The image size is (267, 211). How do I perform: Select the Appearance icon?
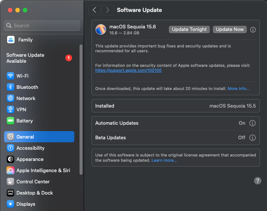click(10, 159)
